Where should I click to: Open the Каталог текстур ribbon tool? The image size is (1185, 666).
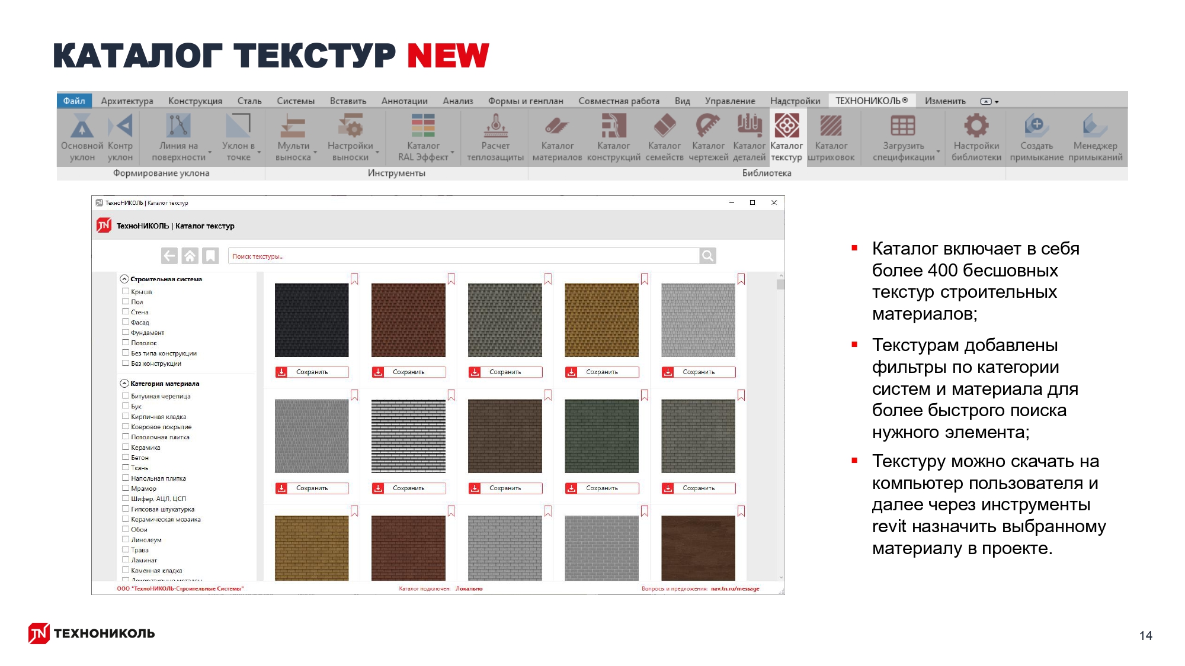(786, 138)
